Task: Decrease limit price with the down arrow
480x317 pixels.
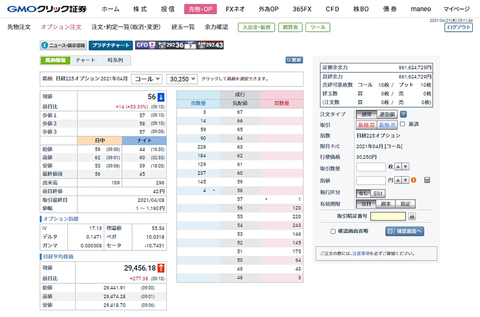Action: [x=406, y=180]
